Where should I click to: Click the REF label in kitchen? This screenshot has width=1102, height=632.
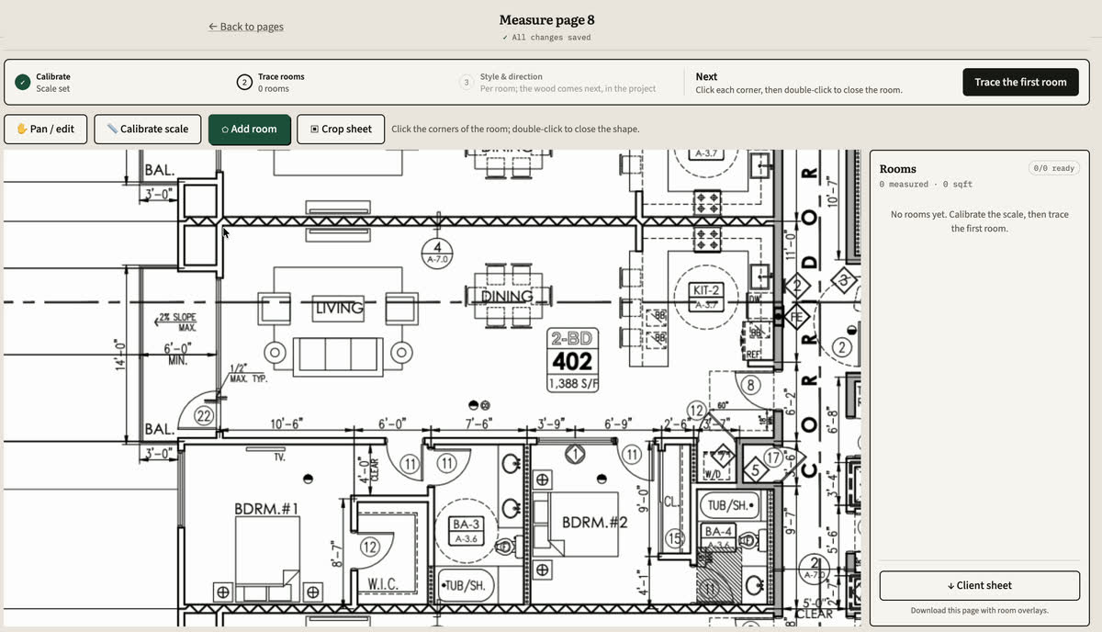point(753,354)
